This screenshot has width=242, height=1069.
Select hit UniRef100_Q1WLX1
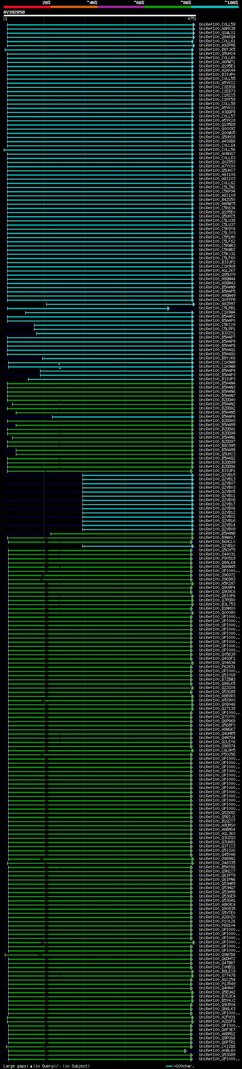217,33
